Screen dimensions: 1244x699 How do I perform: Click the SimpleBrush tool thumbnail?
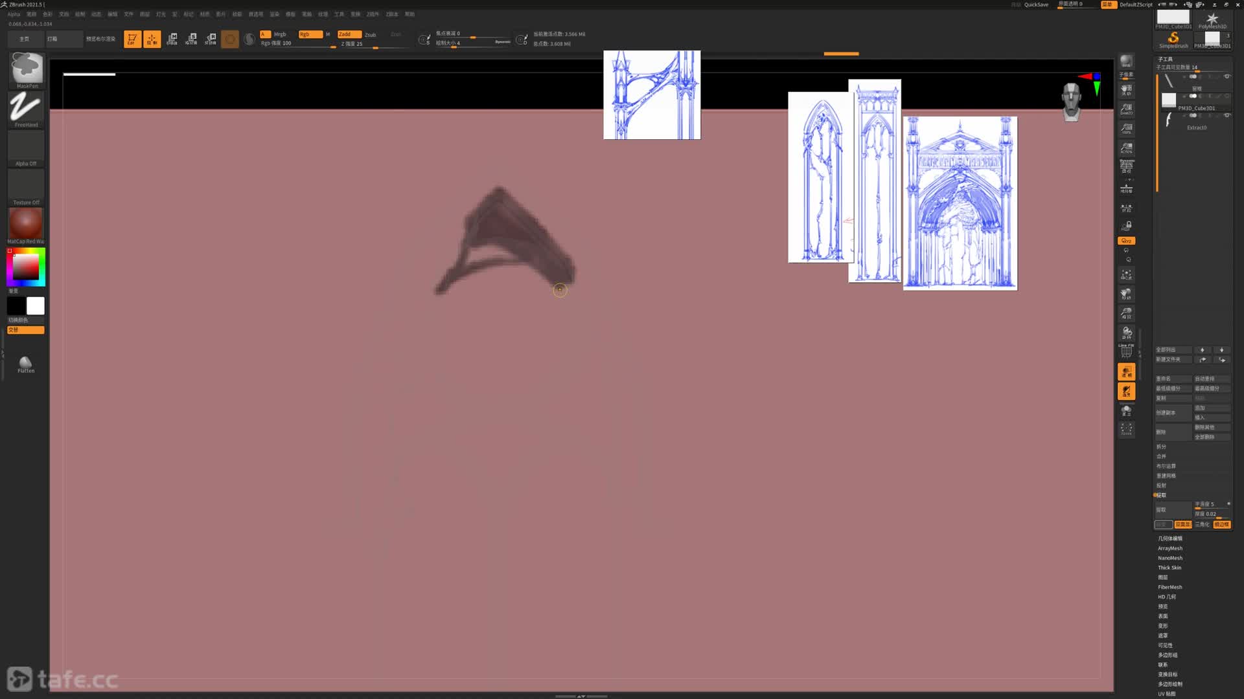click(x=1173, y=39)
